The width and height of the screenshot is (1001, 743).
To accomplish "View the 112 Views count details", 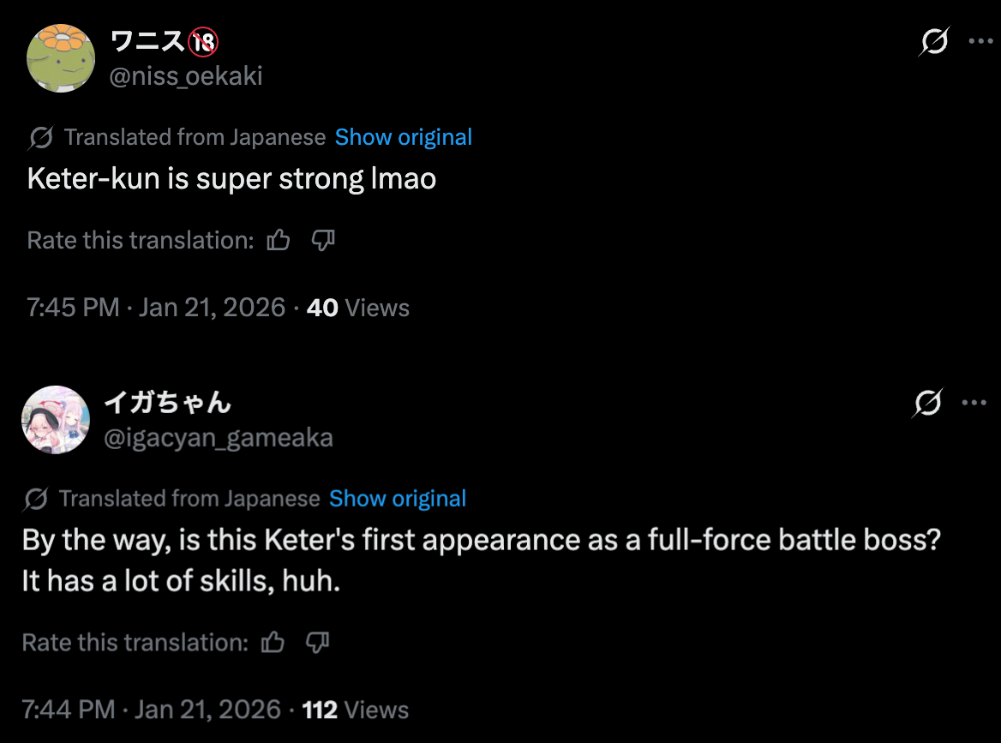I will tap(356, 710).
